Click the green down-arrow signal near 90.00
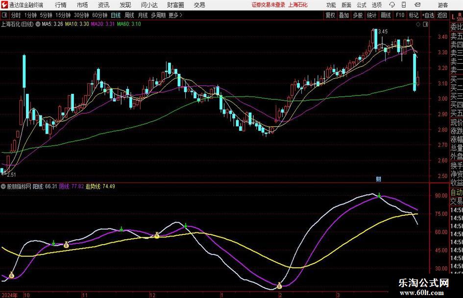The image size is (463, 298). [x=379, y=195]
